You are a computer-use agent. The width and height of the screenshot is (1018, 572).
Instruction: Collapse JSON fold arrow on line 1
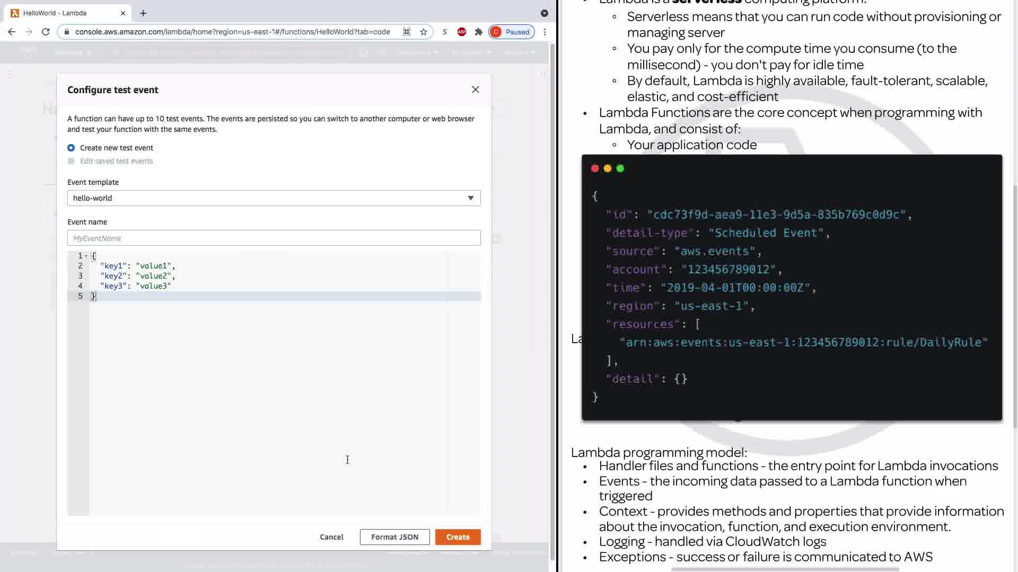[86, 256]
